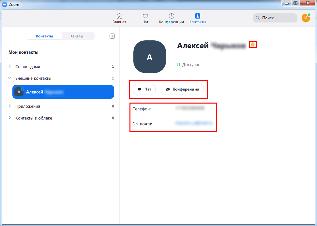Select the Контакты tab in left panel
Screen dimensions: 317x226
(x=44, y=36)
